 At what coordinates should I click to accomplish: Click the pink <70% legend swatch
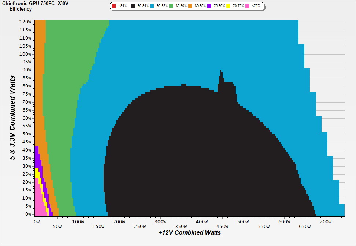click(248, 6)
